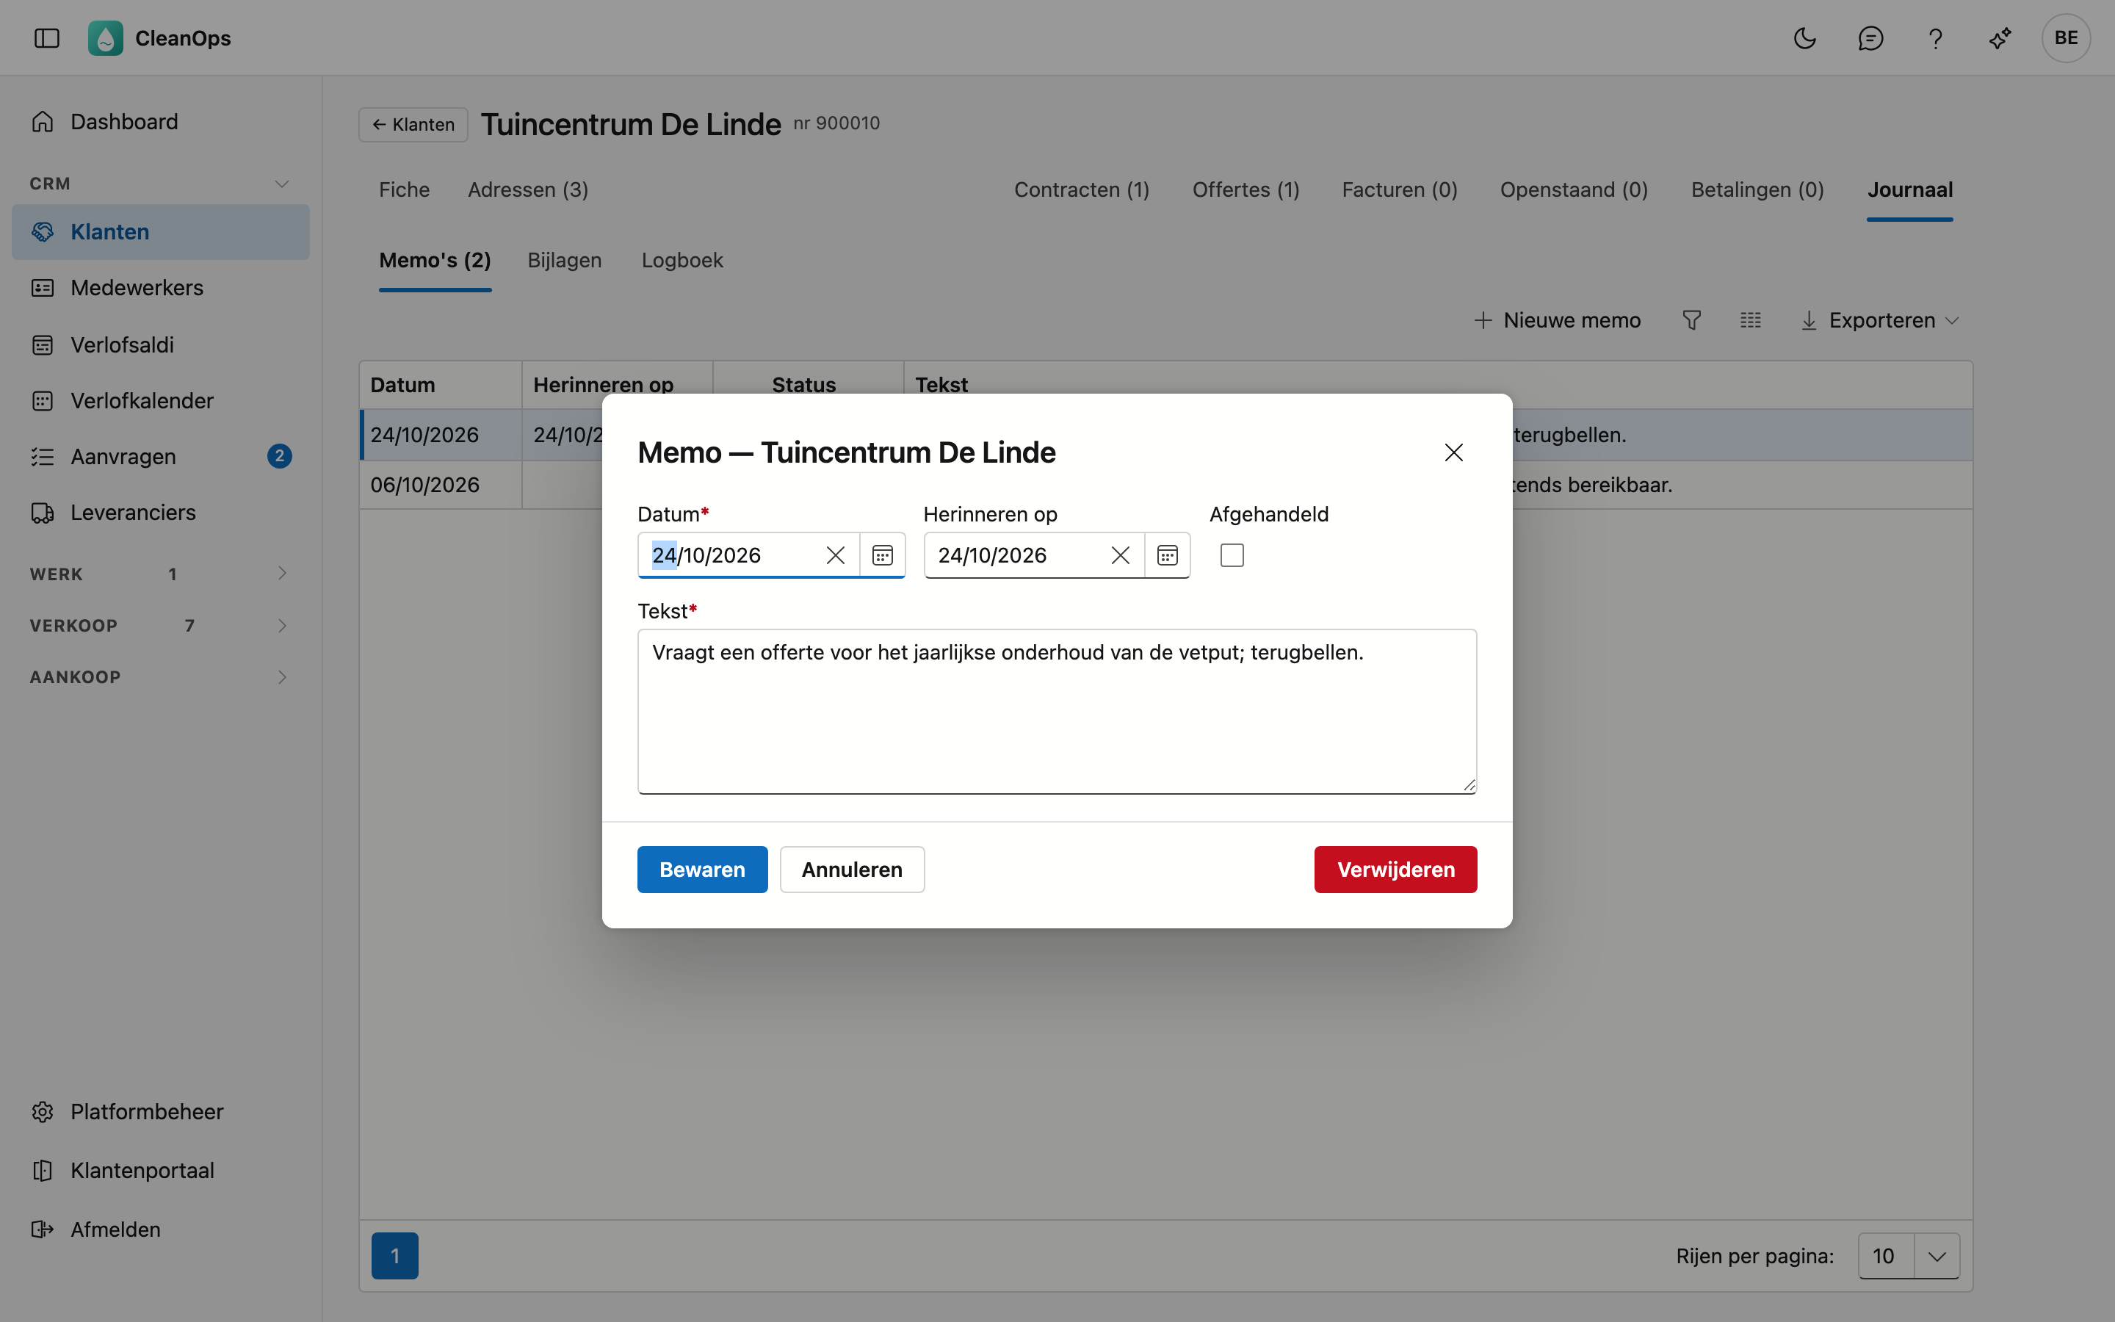Switch to the Logboek tab
The width and height of the screenshot is (2115, 1322).
coord(681,261)
